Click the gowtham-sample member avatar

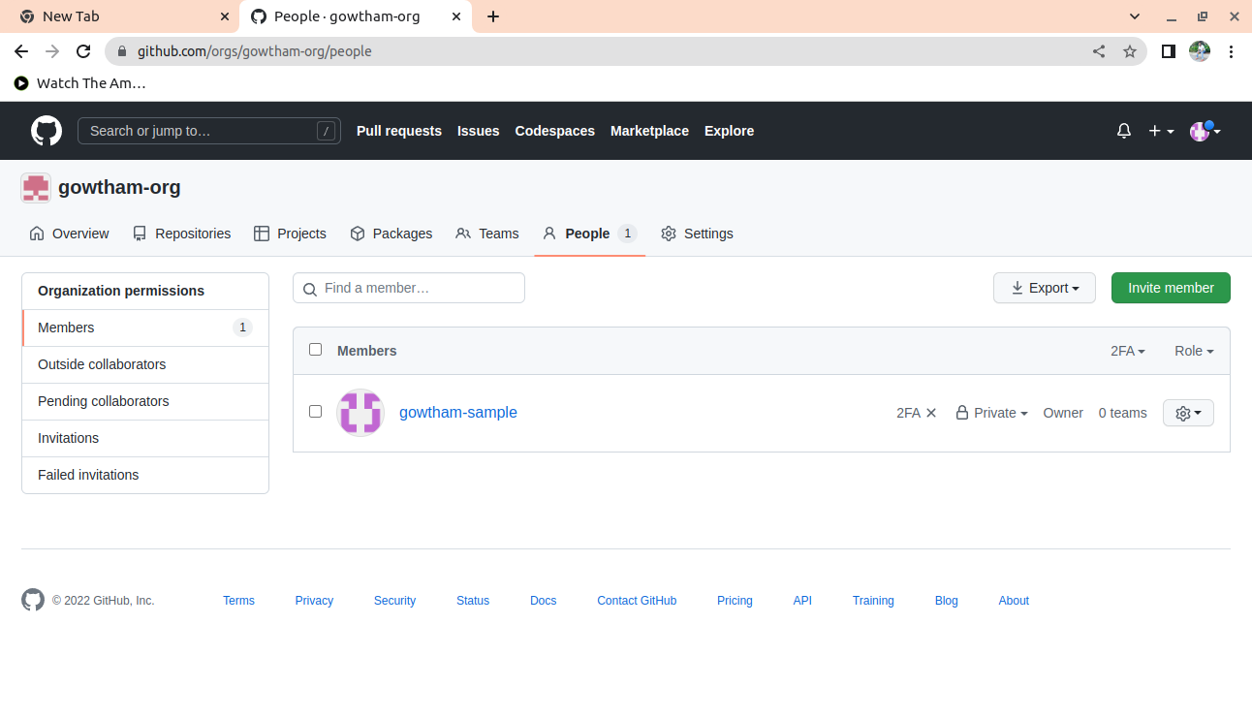pos(360,413)
